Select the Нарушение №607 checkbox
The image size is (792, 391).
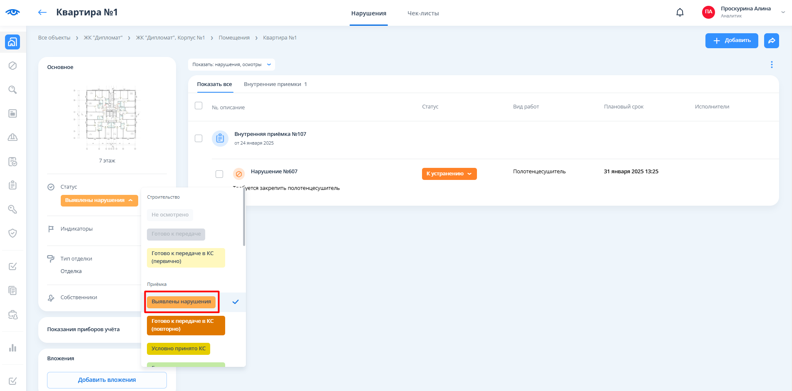point(219,174)
